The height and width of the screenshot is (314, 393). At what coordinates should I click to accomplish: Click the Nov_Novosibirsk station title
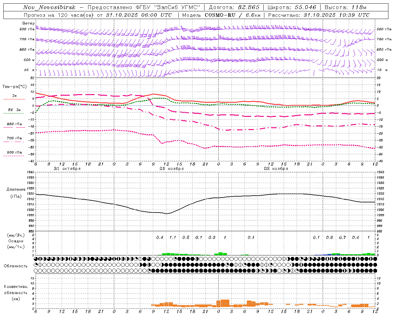49,7
